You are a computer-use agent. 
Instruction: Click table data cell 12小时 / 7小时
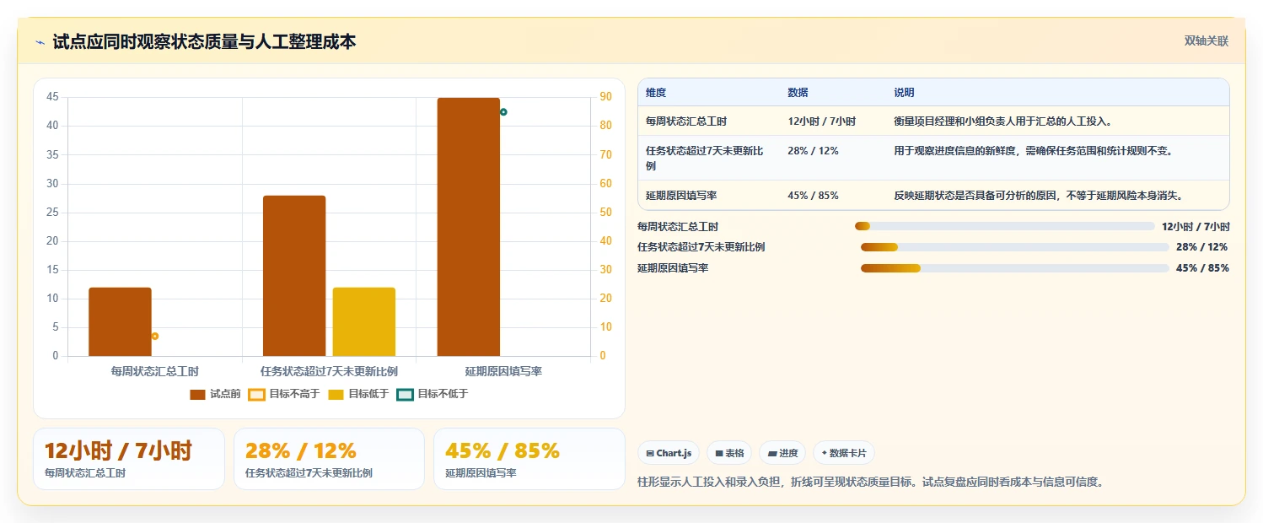[x=821, y=121]
